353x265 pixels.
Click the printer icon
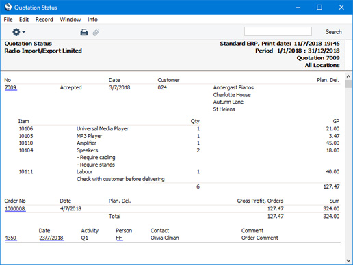[x=84, y=32]
